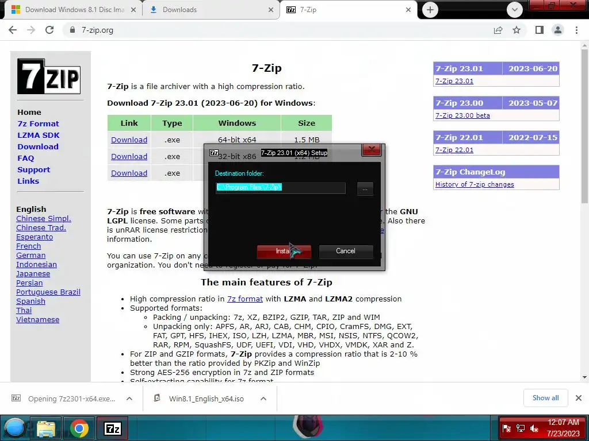Click the 7z icon in Setup title bar
The image size is (589, 441).
click(214, 153)
